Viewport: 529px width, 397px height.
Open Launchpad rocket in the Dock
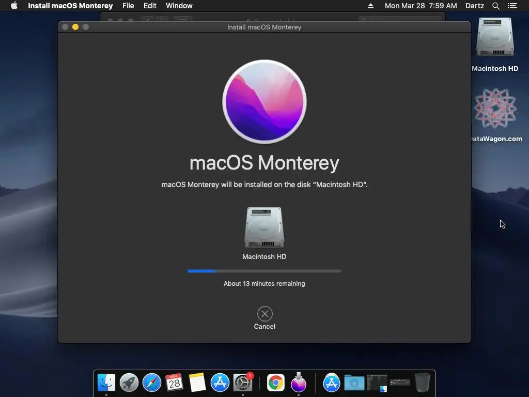pos(129,383)
